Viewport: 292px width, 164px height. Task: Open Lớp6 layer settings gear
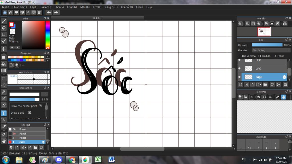tap(284, 77)
